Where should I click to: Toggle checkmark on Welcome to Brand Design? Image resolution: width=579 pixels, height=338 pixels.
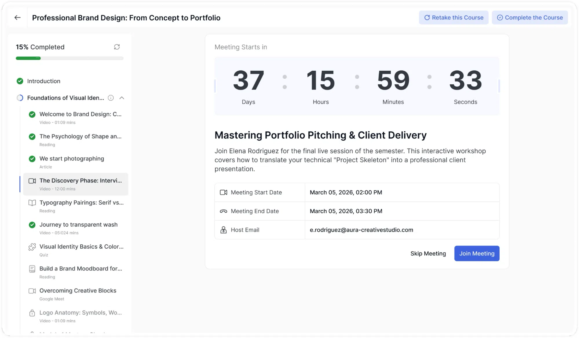tap(32, 115)
